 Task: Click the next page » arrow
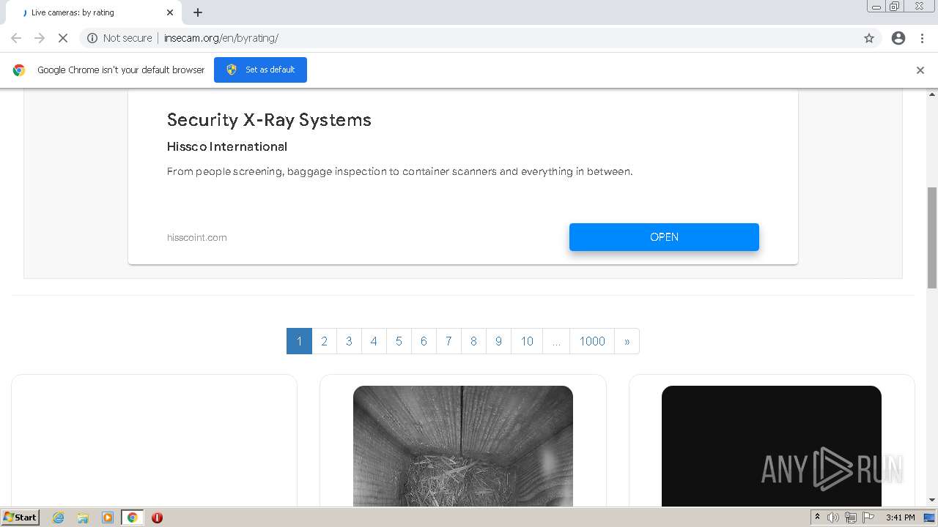(627, 341)
